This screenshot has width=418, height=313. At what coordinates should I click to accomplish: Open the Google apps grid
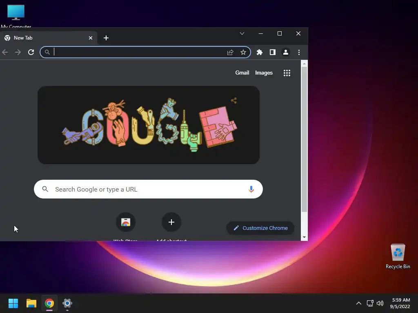point(287,73)
